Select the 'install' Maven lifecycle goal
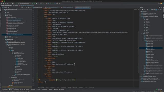 (147, 29)
